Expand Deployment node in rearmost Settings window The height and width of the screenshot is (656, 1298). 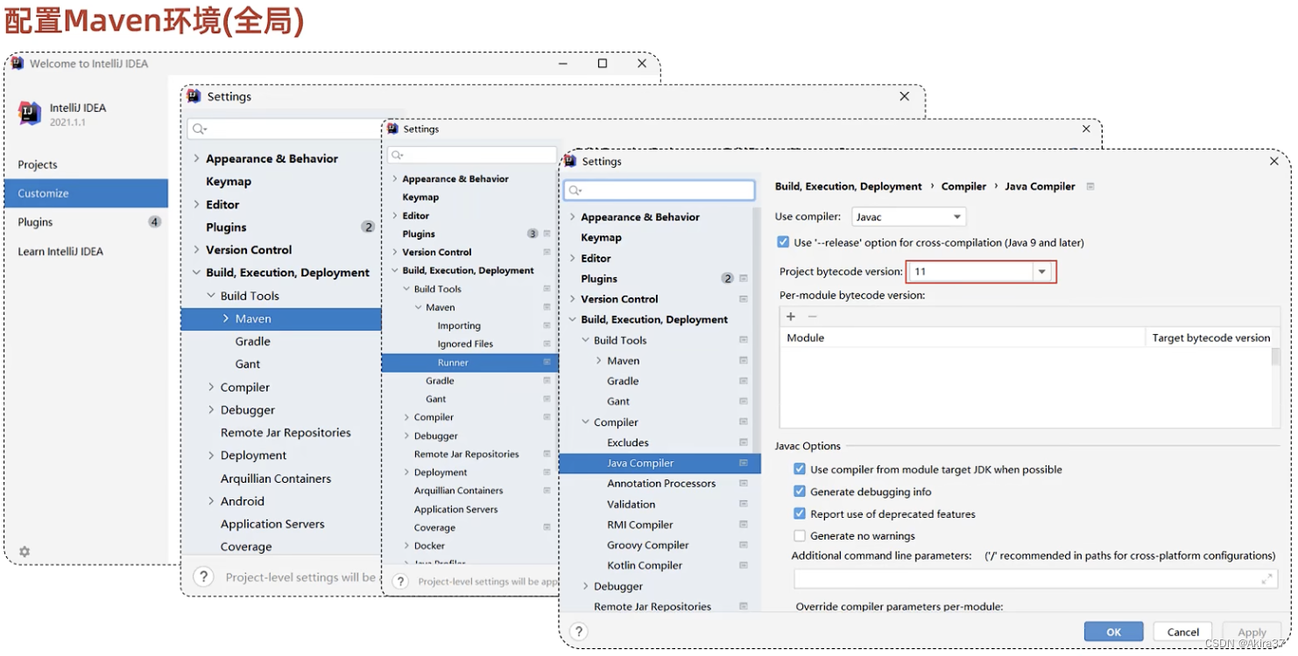[x=211, y=456]
